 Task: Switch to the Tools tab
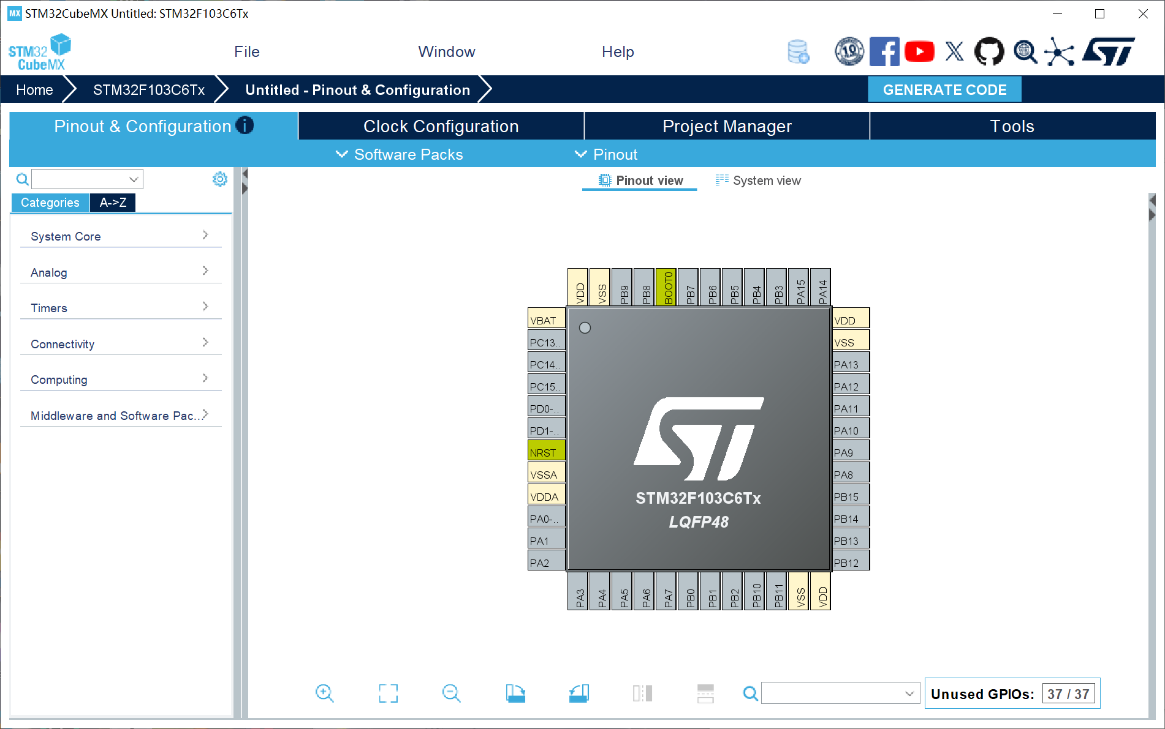click(x=1012, y=126)
